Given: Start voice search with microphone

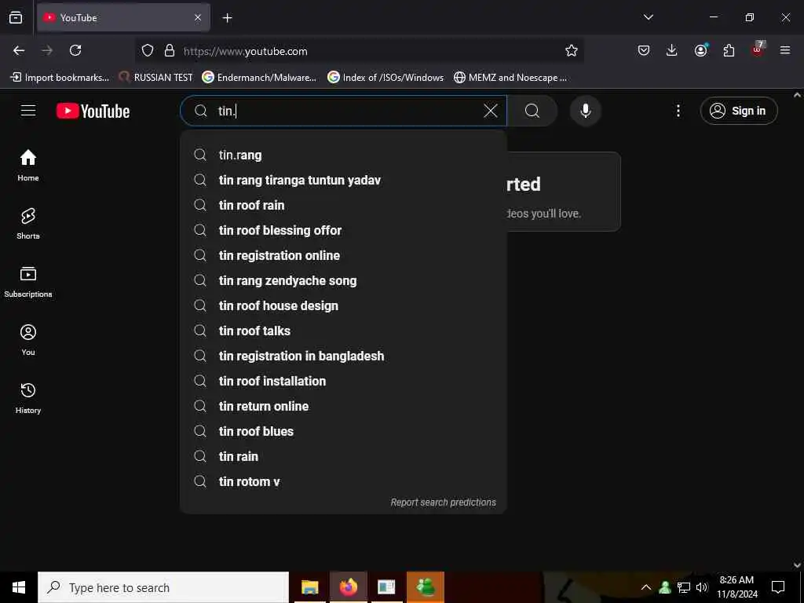Looking at the screenshot, I should click(x=585, y=111).
